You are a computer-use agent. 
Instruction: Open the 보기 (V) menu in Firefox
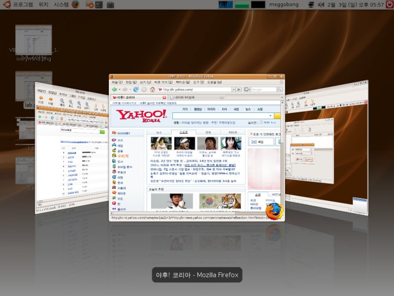(145, 82)
